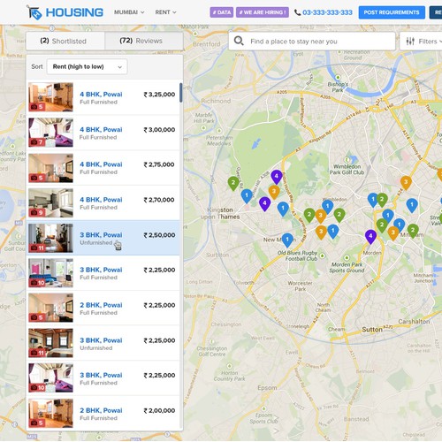Open the RENT type dropdown
This screenshot has width=442, height=442.
tap(165, 12)
